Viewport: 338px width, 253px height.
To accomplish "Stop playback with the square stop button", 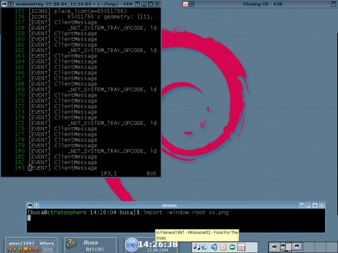I will [26, 250].
